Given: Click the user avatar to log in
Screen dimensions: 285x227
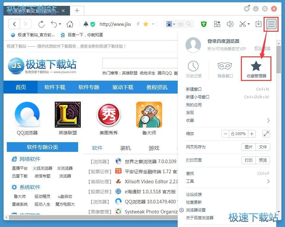Looking at the screenshot, I should click(193, 45).
